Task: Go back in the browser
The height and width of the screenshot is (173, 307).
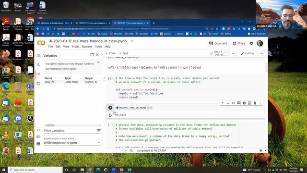Action: 38,29
